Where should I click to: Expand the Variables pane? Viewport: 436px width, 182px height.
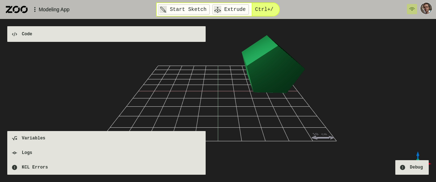coord(106,138)
